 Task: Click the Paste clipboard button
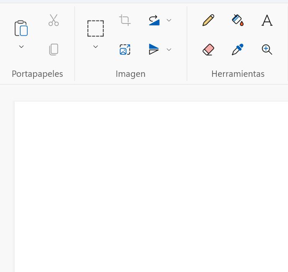[21, 28]
